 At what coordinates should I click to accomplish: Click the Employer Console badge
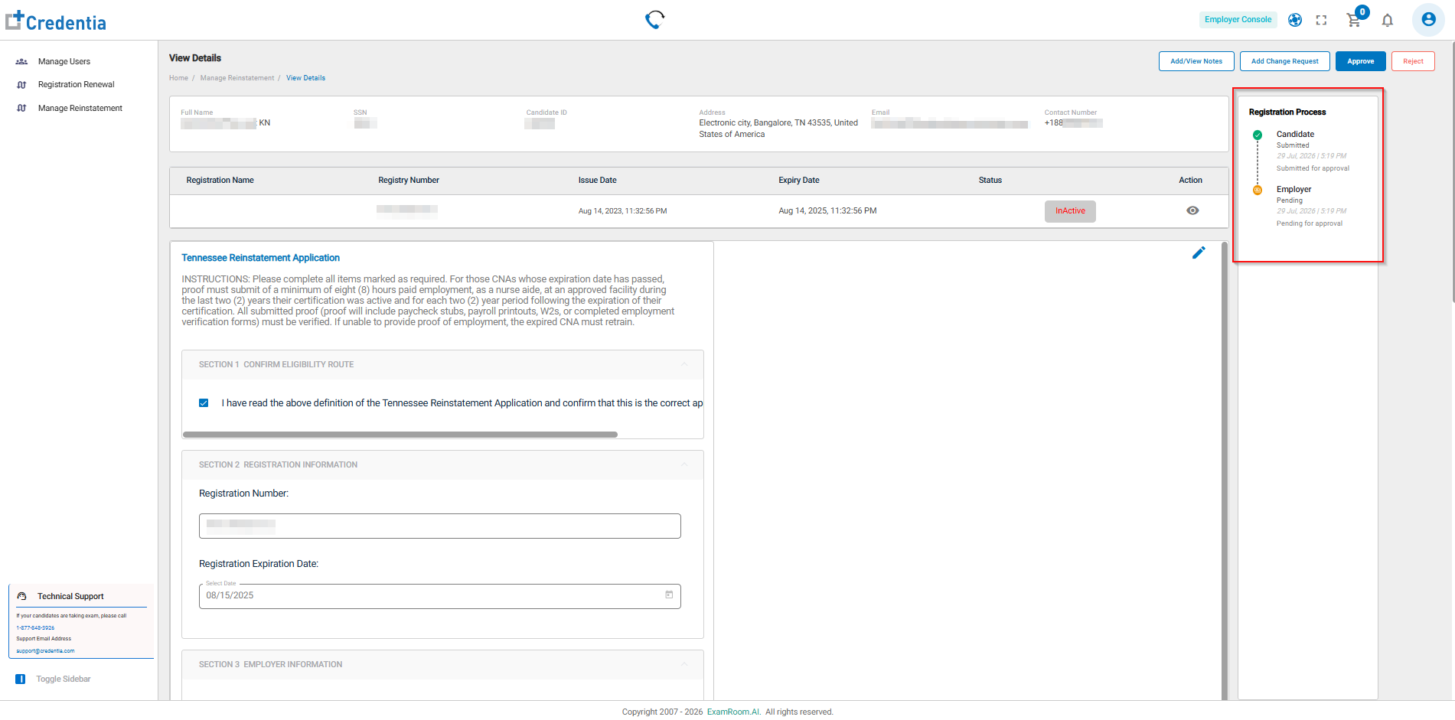pos(1238,20)
